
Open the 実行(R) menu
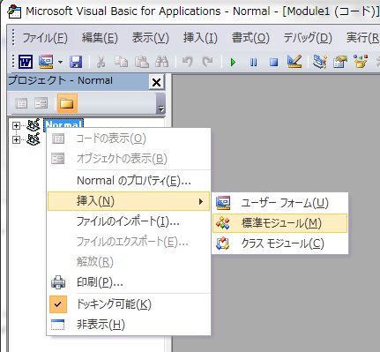(x=362, y=38)
